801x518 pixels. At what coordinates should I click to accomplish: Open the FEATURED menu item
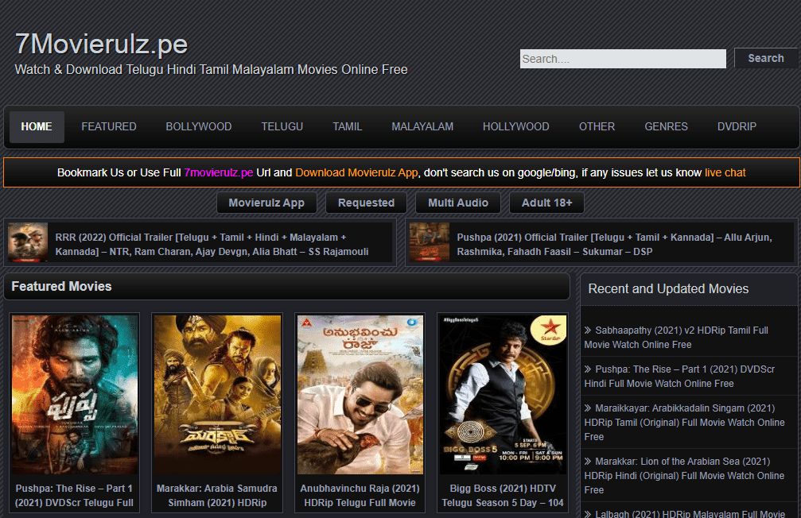click(x=109, y=126)
